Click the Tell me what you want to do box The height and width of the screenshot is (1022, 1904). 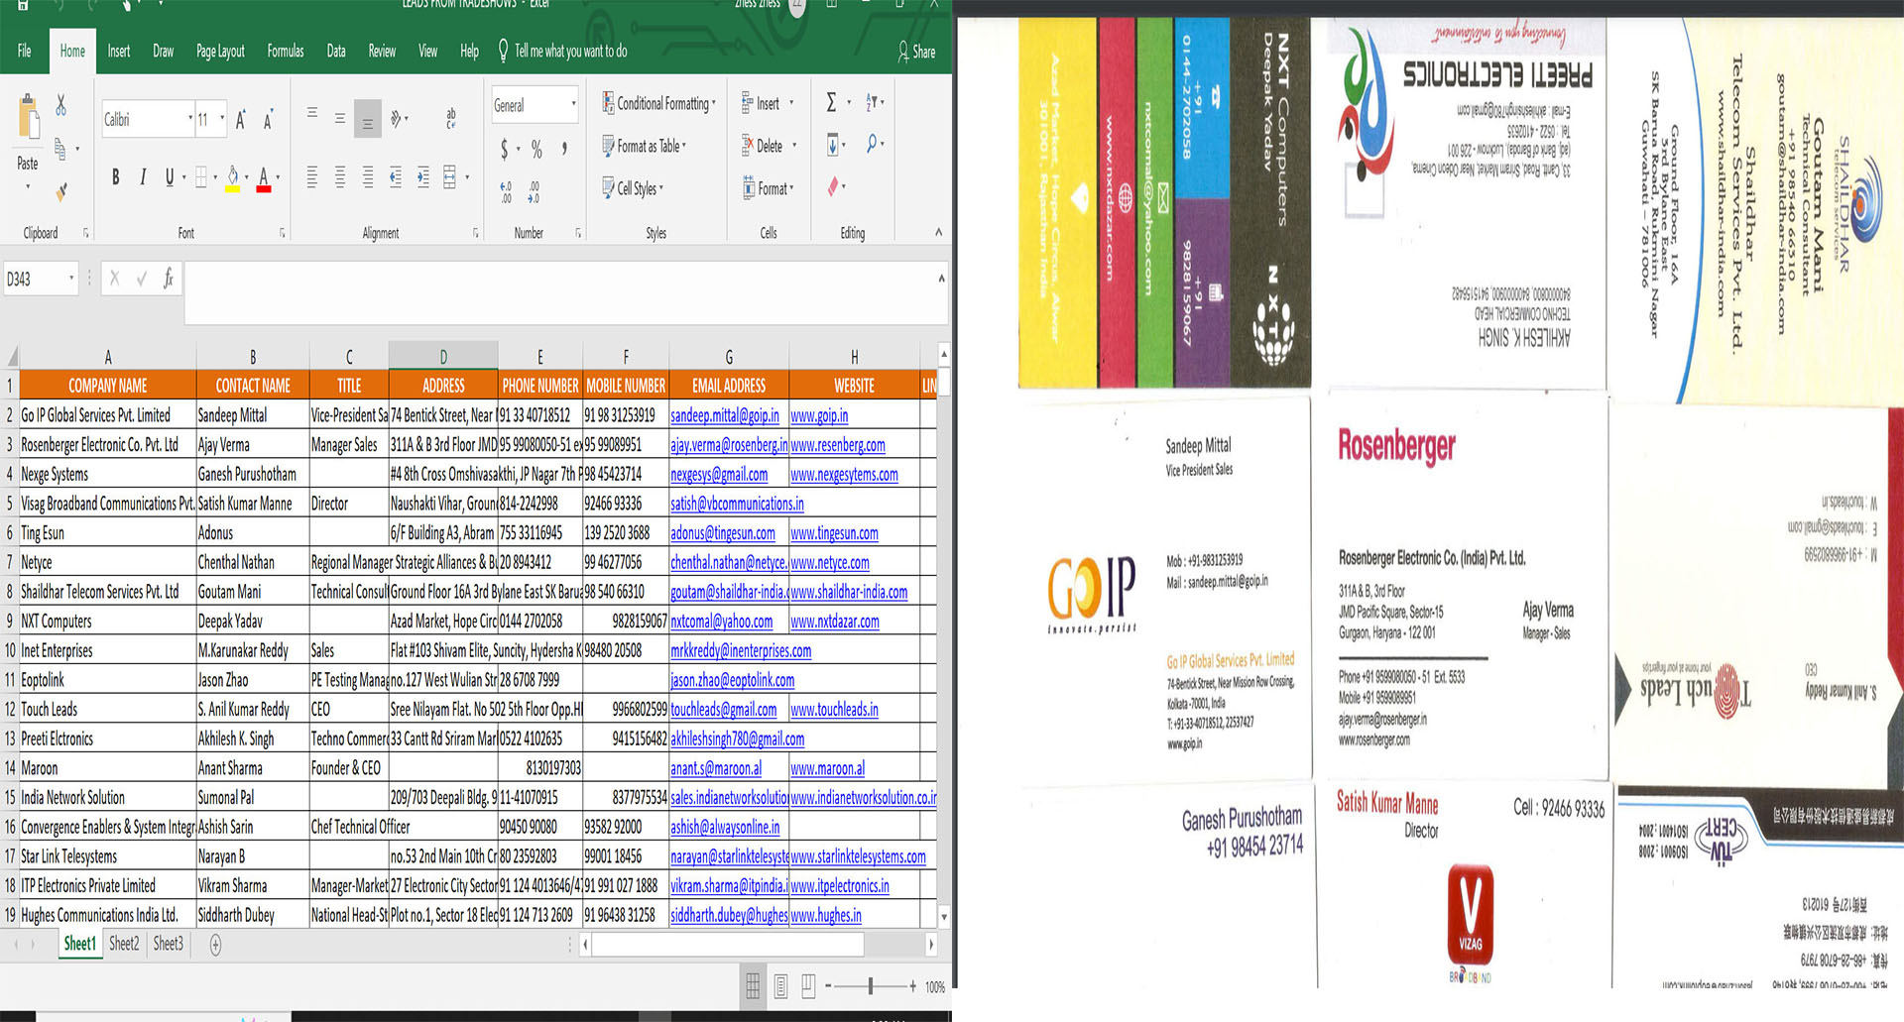[x=562, y=52]
